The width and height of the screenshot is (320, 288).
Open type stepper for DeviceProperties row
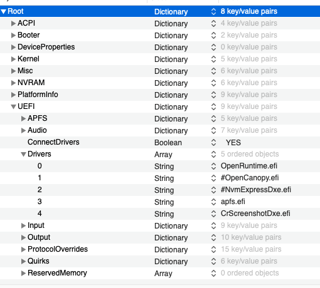tap(213, 47)
